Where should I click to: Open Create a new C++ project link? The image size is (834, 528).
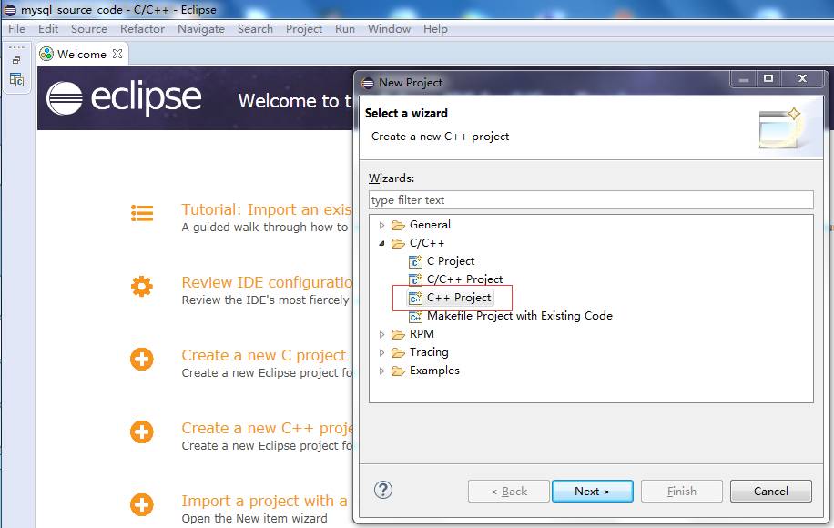point(267,428)
